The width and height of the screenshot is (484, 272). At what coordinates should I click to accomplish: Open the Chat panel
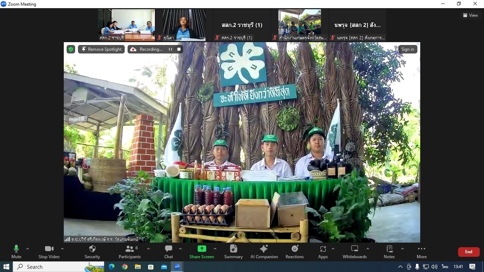[x=169, y=251]
